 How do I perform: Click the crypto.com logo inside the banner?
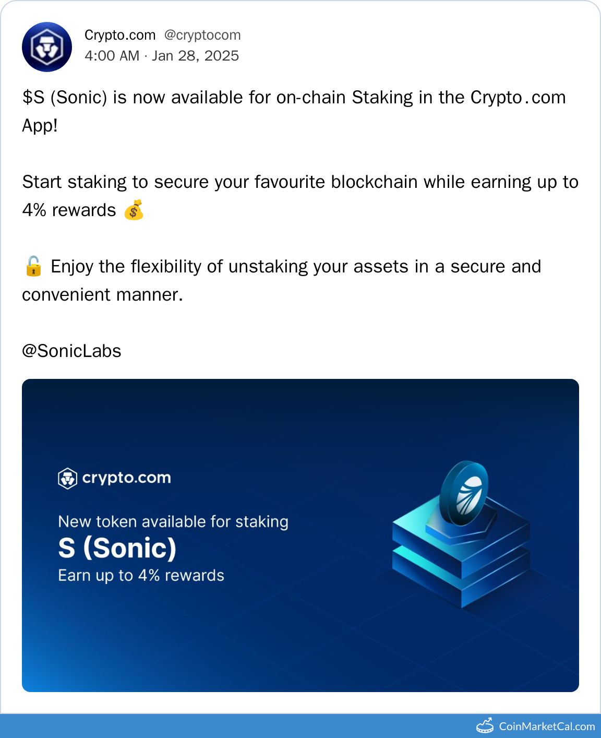[68, 478]
